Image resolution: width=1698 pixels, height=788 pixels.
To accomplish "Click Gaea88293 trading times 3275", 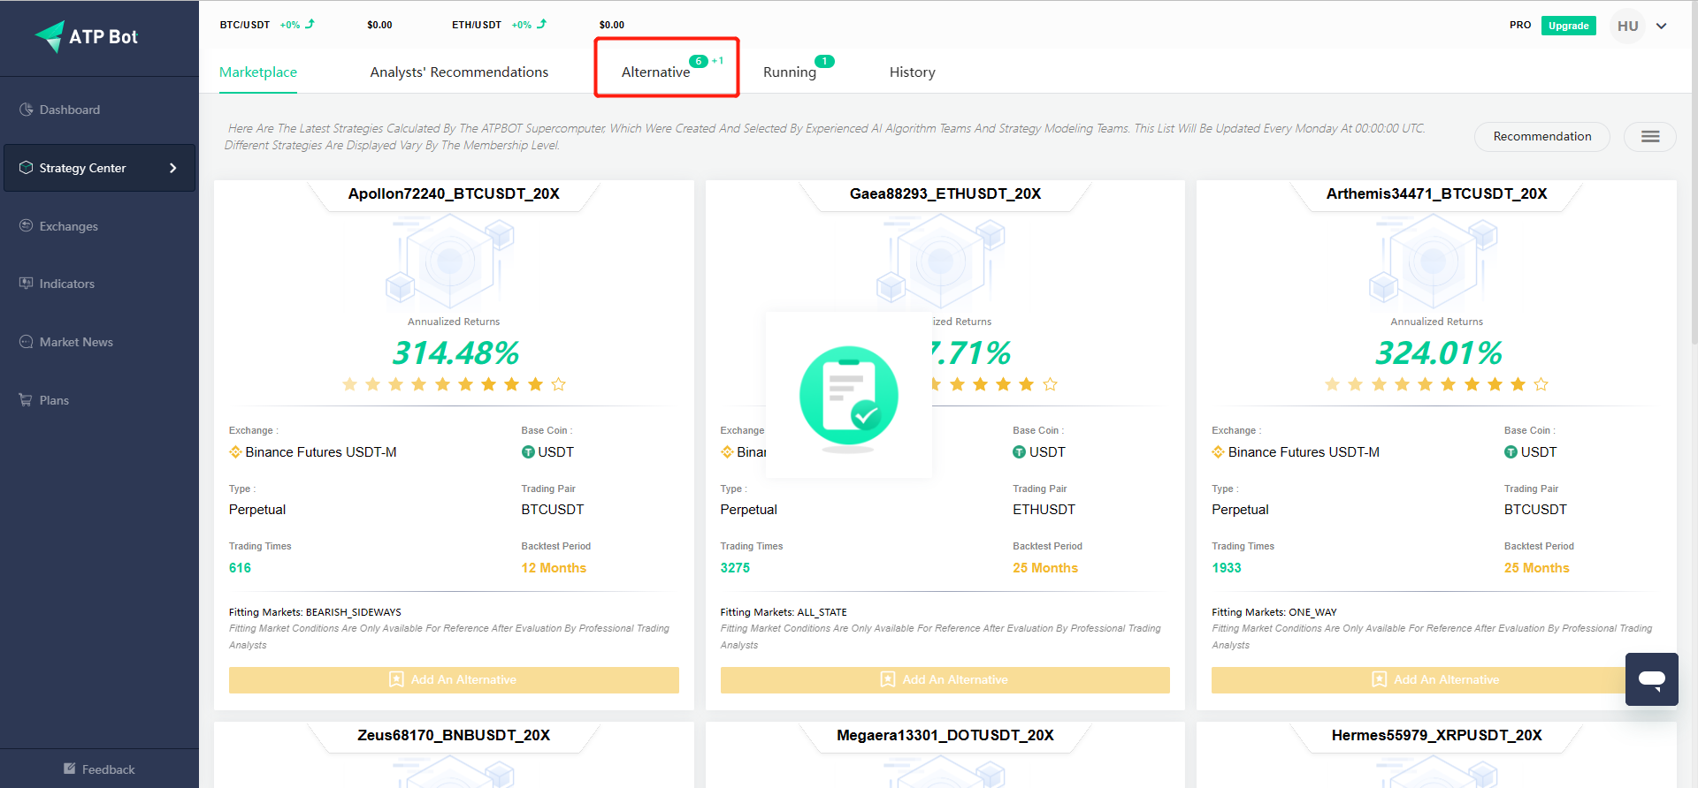I will [735, 568].
